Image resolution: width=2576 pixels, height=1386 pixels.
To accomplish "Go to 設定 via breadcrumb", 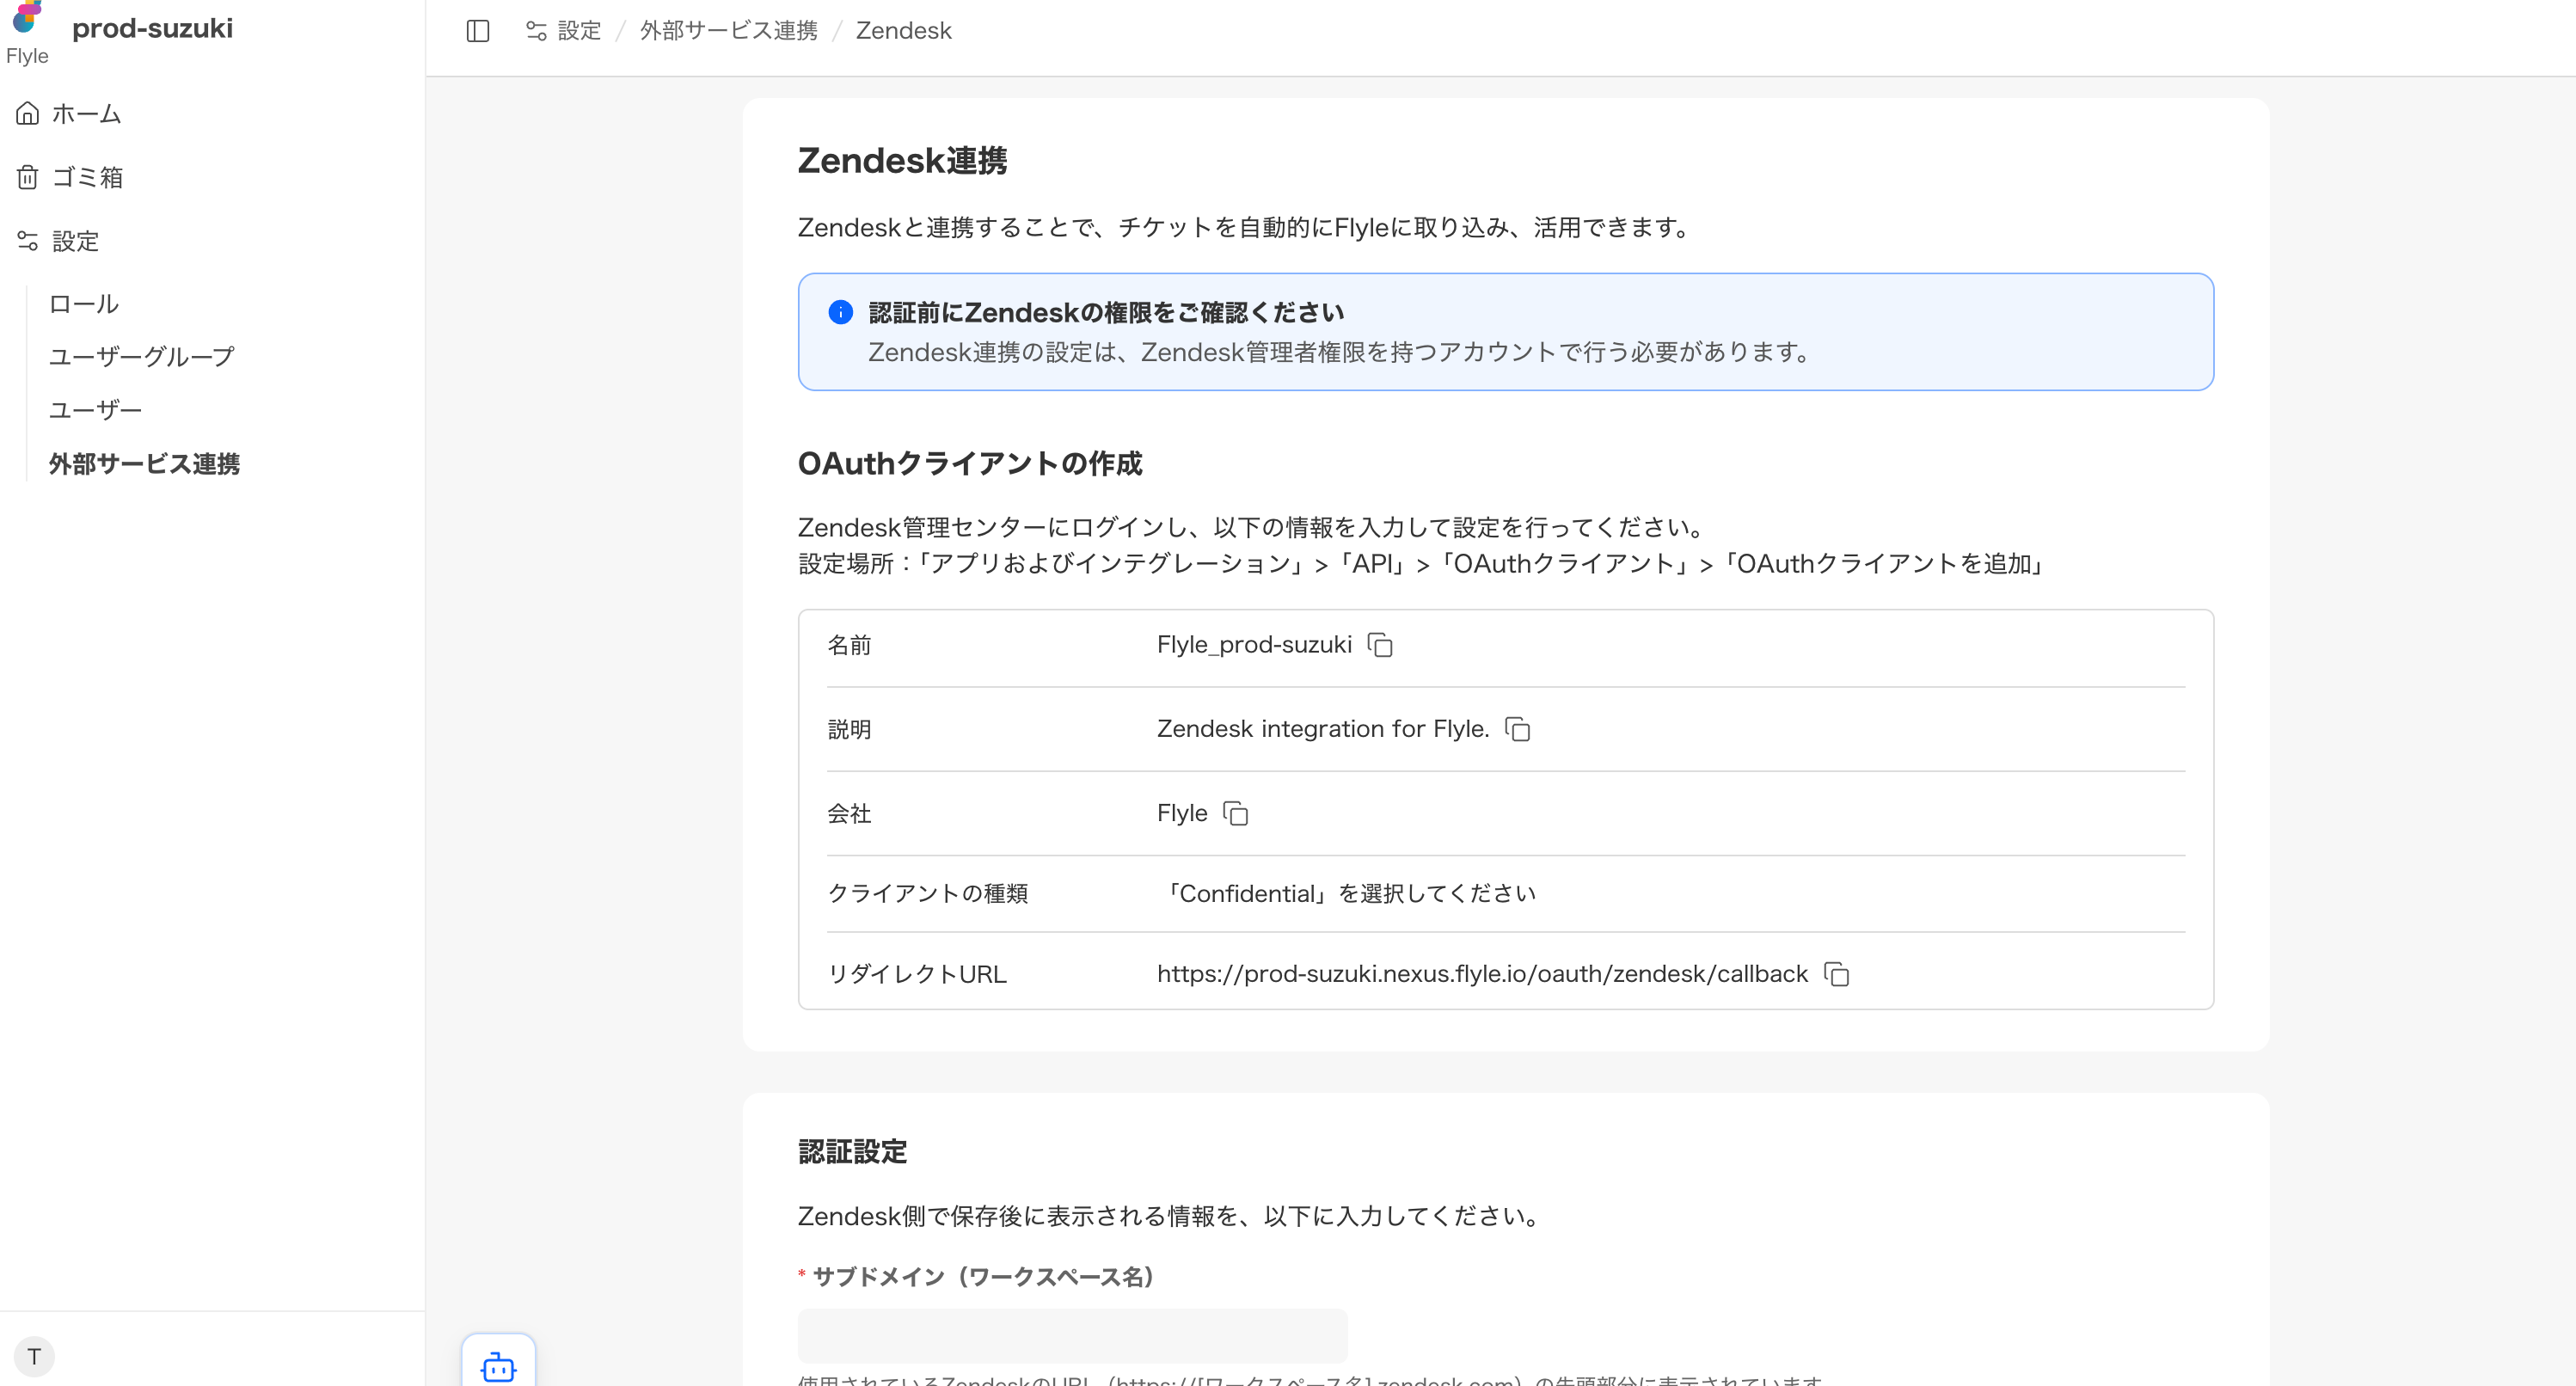I will pyautogui.click(x=578, y=31).
